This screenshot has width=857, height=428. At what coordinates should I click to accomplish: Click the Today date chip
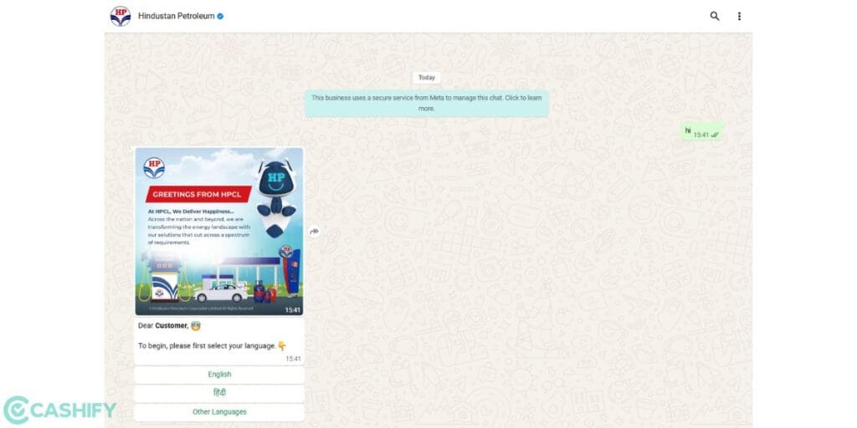(x=426, y=78)
